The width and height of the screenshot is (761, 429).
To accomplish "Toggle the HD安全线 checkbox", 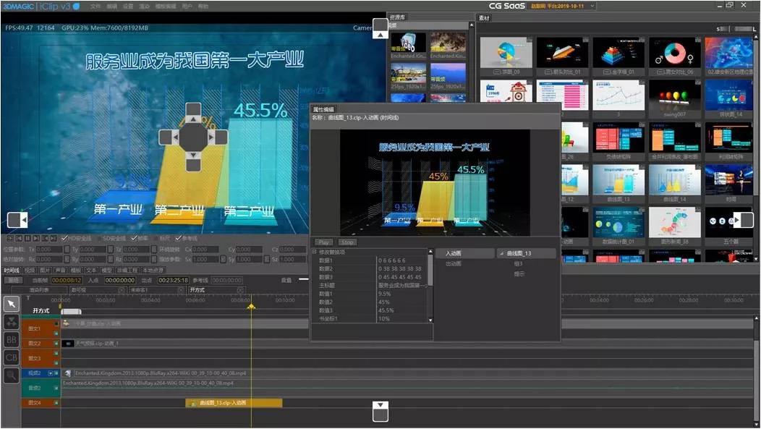I will [64, 238].
